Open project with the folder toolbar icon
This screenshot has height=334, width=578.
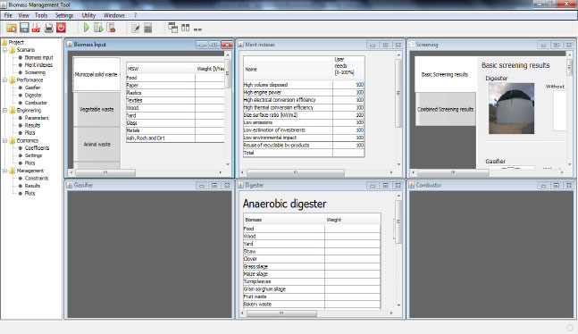tap(12, 28)
